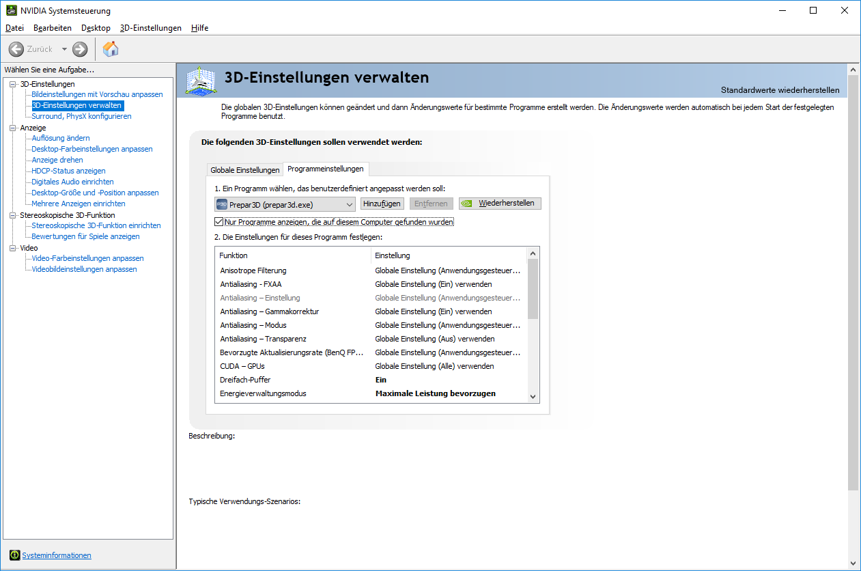Click the Entfernen button

tap(431, 204)
